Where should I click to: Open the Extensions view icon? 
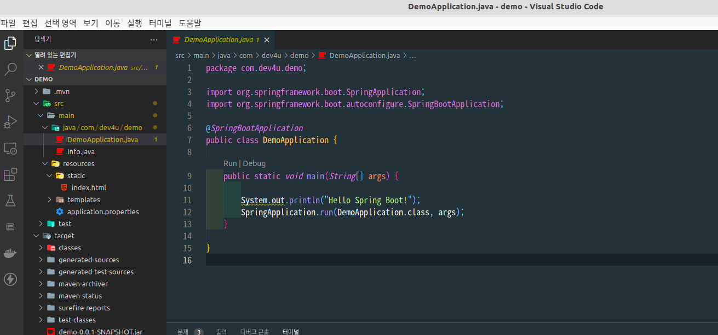coord(10,174)
